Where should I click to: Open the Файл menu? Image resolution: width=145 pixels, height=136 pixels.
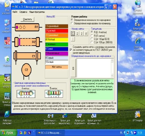15,12
